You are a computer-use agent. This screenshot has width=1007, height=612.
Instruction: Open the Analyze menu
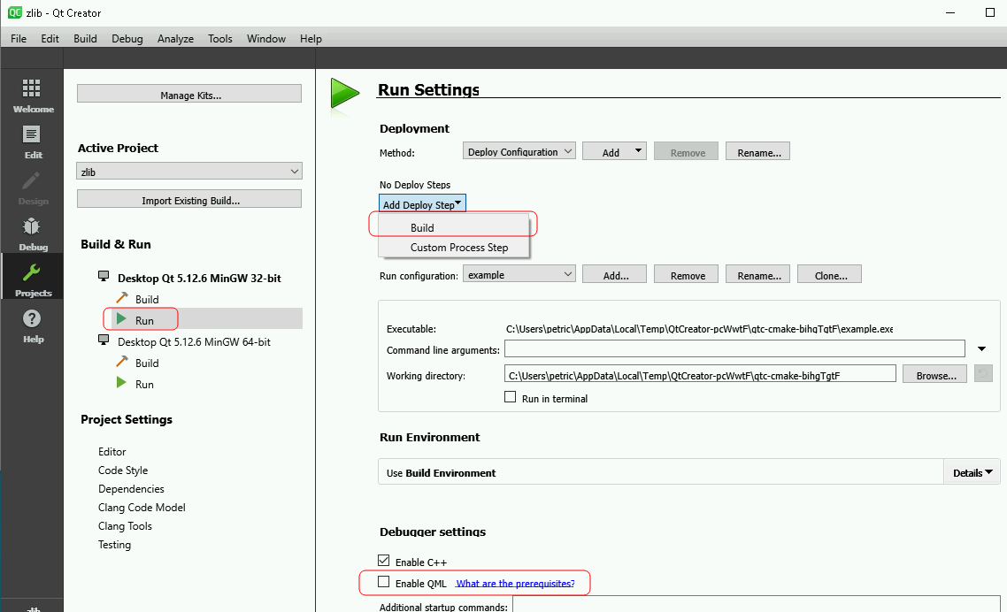pos(175,39)
